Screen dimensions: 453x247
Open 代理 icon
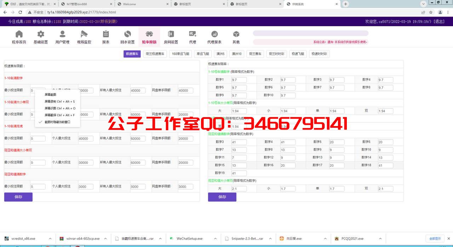193,34
